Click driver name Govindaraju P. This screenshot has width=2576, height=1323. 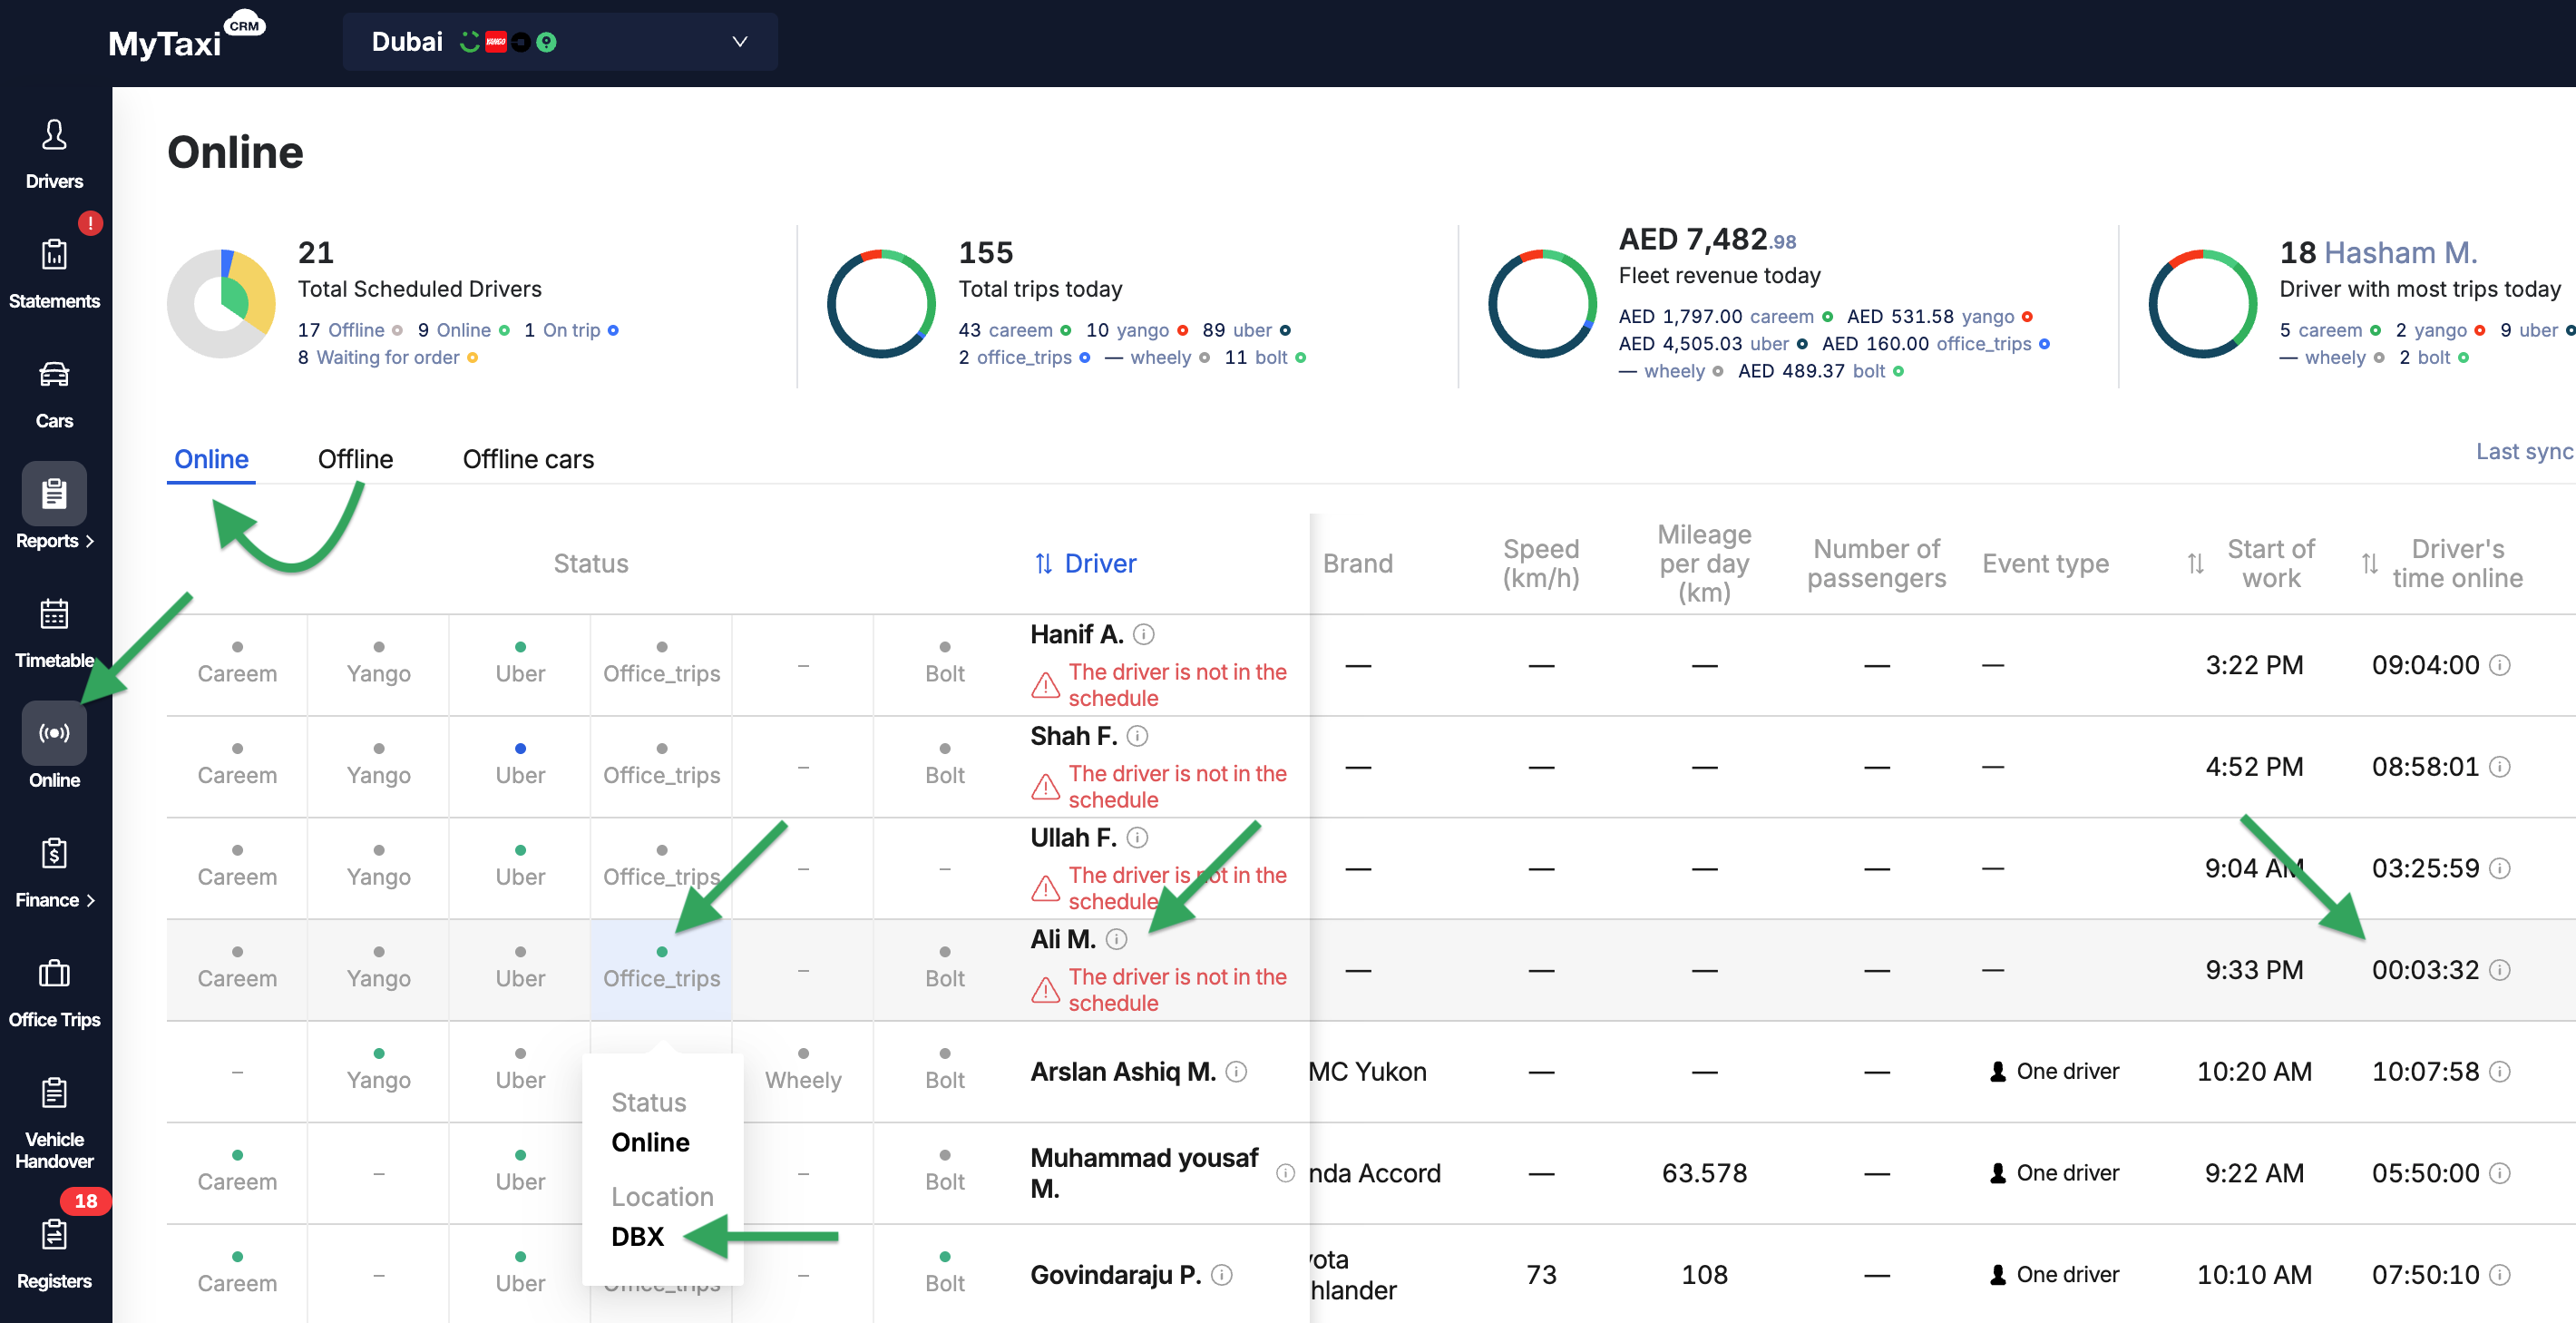click(x=1116, y=1275)
